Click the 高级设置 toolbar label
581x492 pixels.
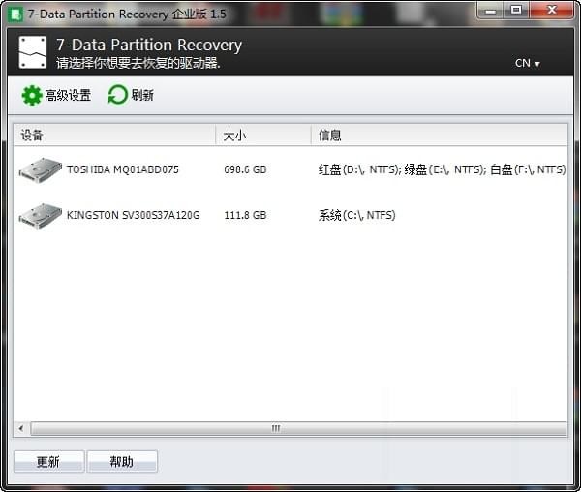68,95
